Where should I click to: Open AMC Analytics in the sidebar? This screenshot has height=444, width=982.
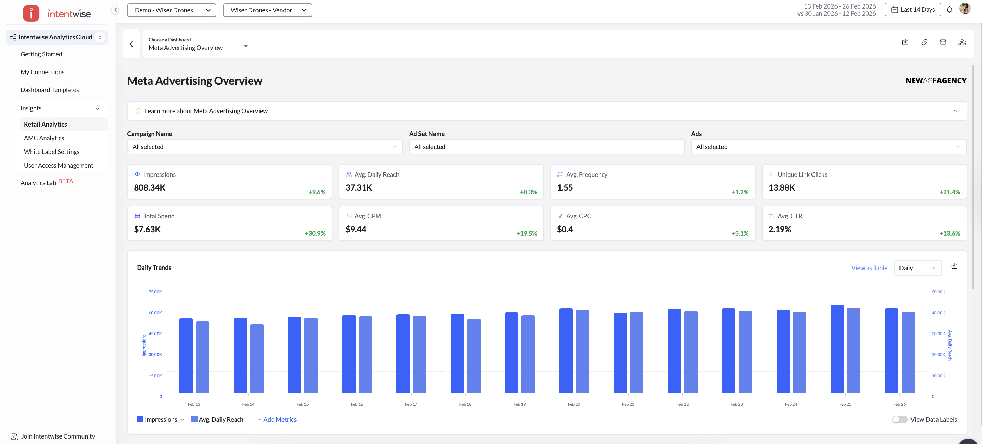pos(44,138)
